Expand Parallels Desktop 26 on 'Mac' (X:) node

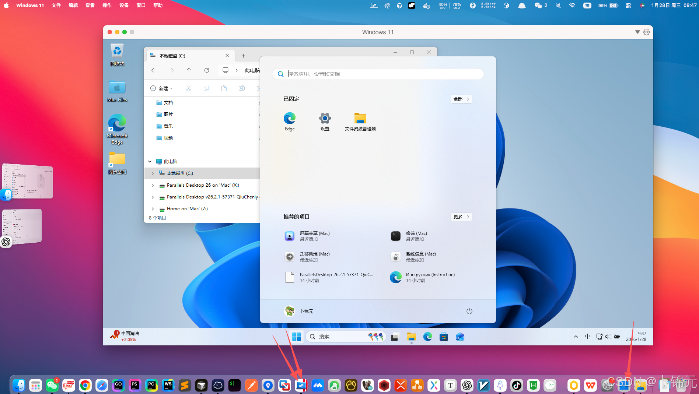[x=153, y=185]
